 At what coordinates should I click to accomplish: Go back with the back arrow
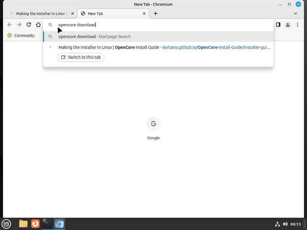coord(9,25)
